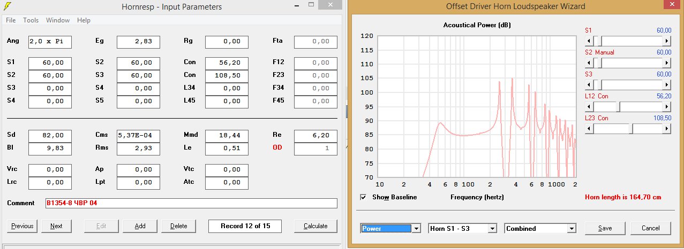Click the Next record button
This screenshot has width=684, height=249.
[56, 226]
